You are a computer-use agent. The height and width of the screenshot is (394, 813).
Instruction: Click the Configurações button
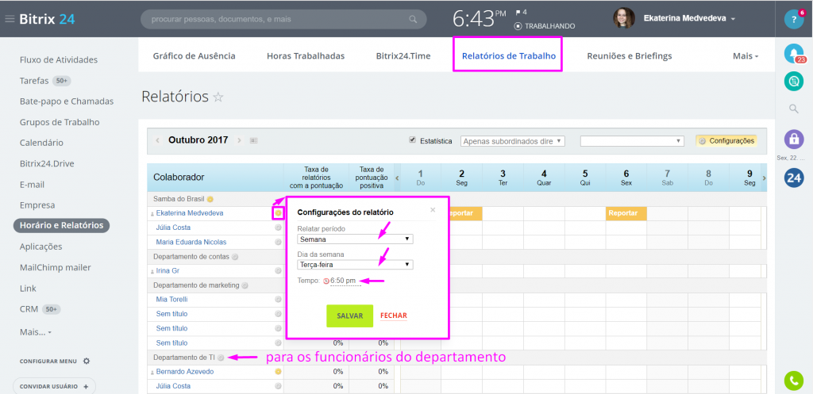pos(726,141)
